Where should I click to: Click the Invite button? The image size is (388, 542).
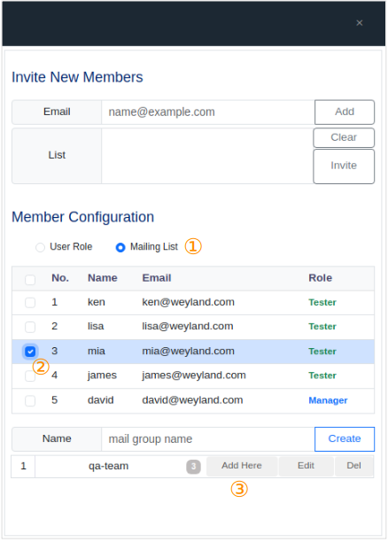pyautogui.click(x=344, y=166)
